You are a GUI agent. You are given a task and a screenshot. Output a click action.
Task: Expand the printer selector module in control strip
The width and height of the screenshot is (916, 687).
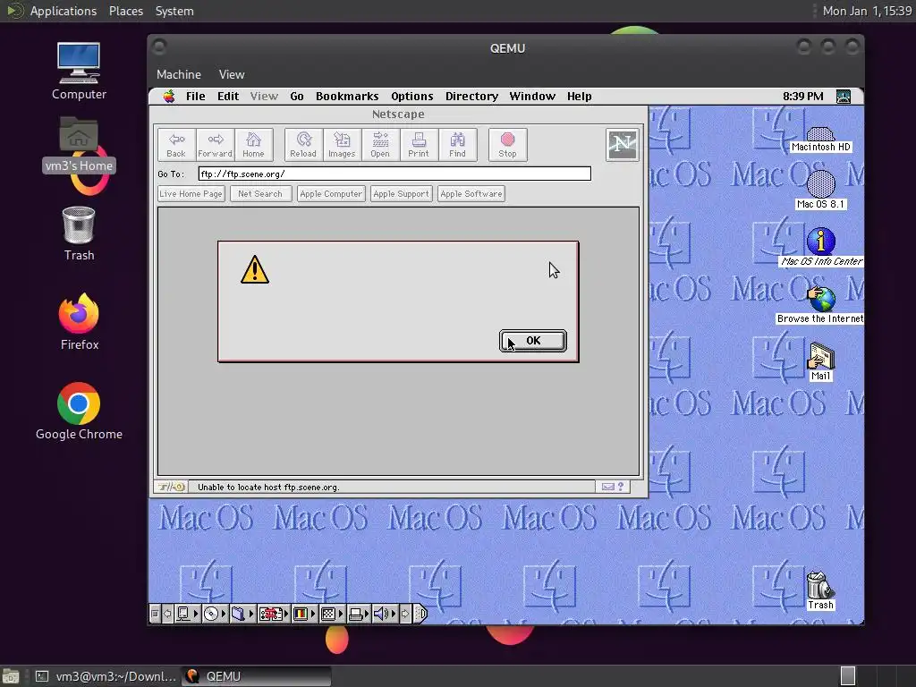coord(358,614)
